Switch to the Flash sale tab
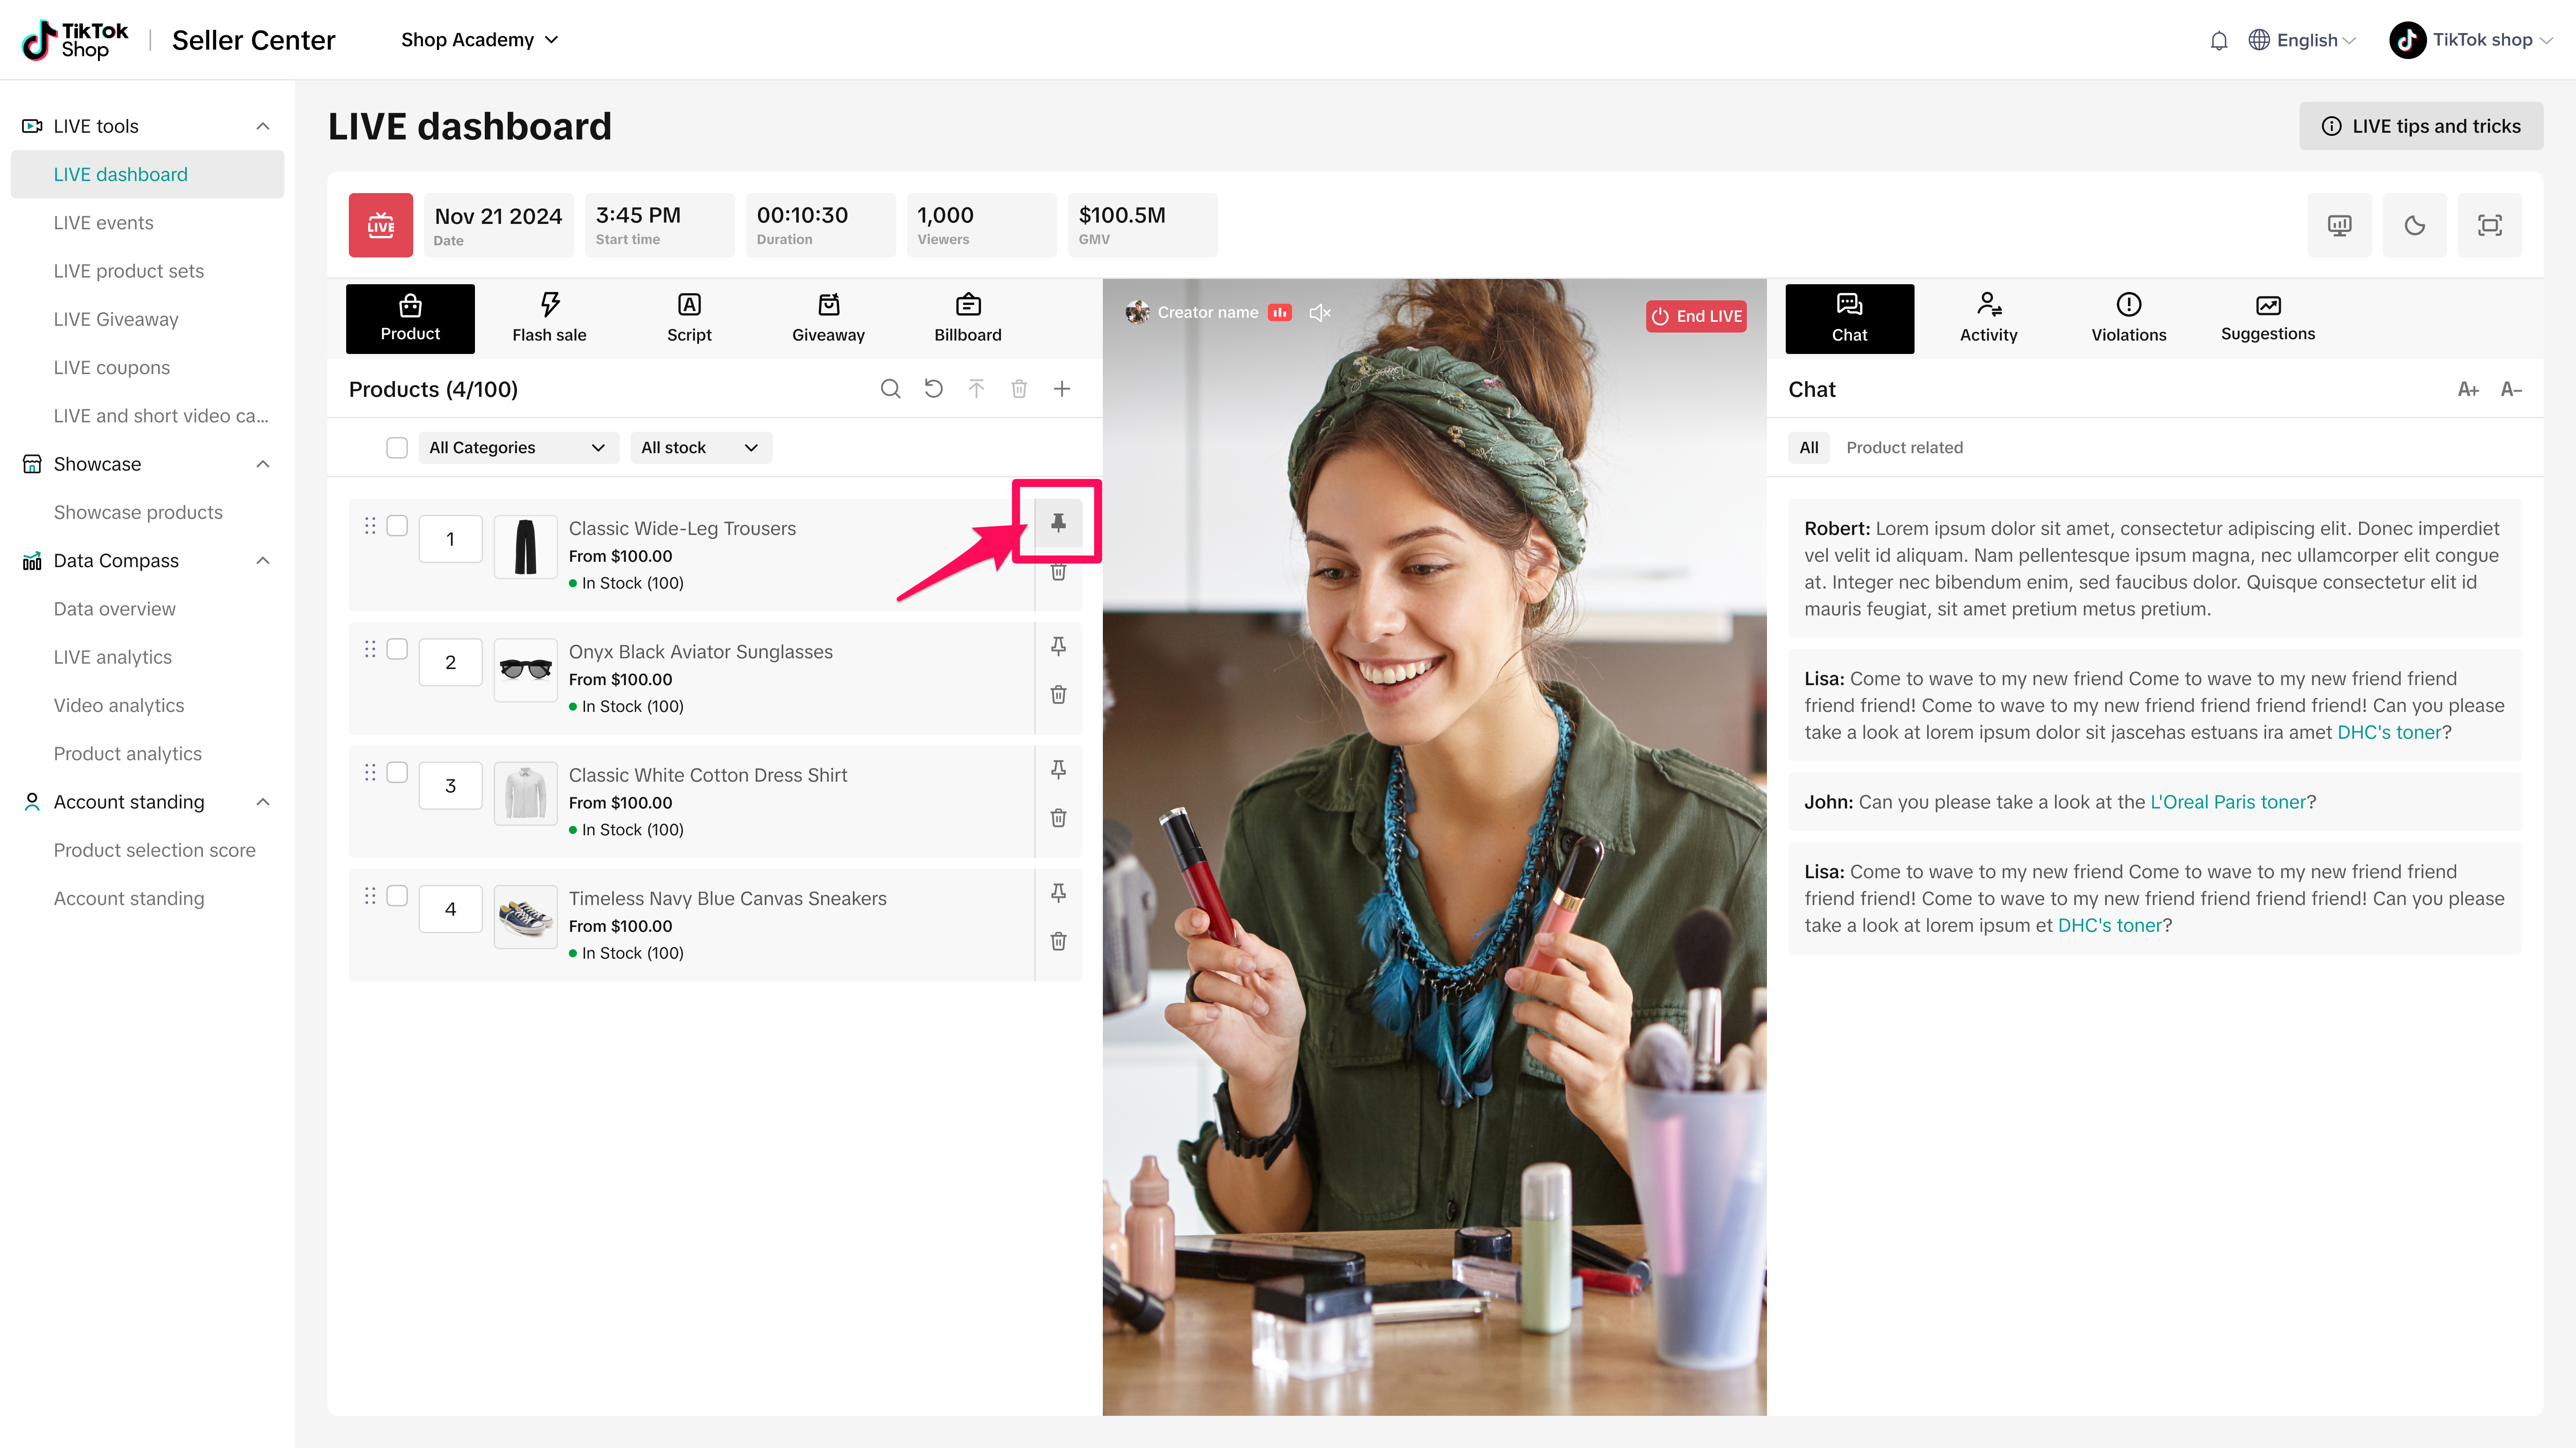 pyautogui.click(x=549, y=319)
